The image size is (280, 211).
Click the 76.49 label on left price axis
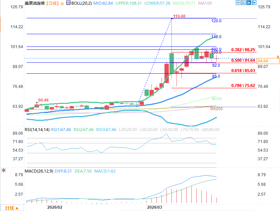click(x=18, y=87)
